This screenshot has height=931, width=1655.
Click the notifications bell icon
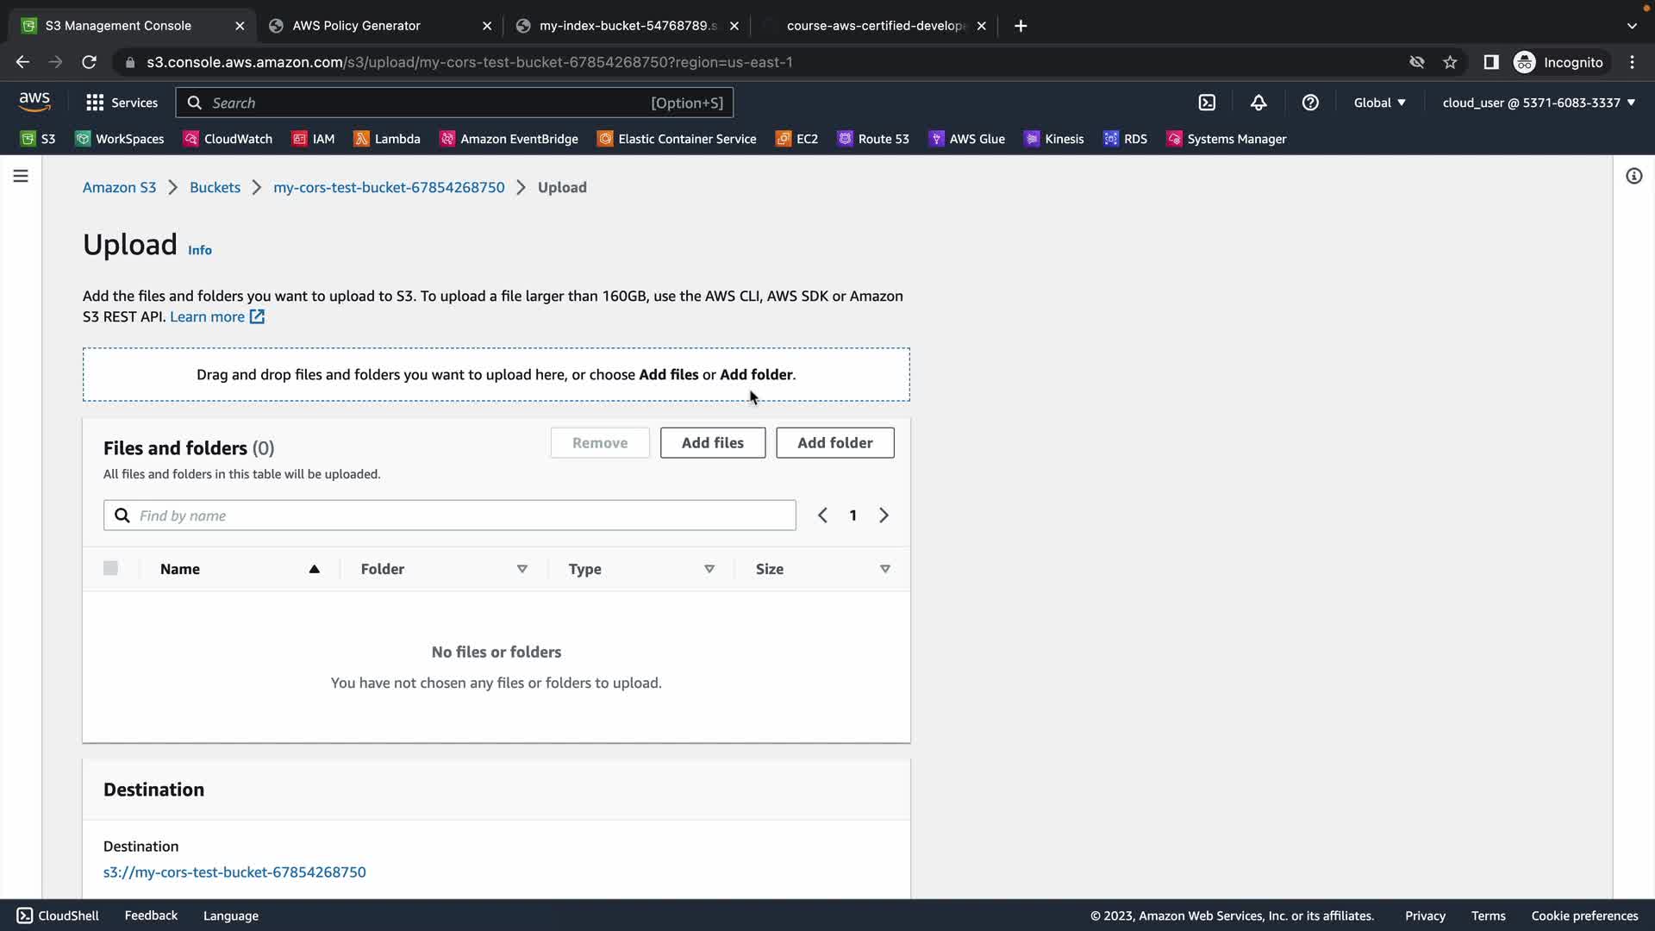coord(1258,103)
